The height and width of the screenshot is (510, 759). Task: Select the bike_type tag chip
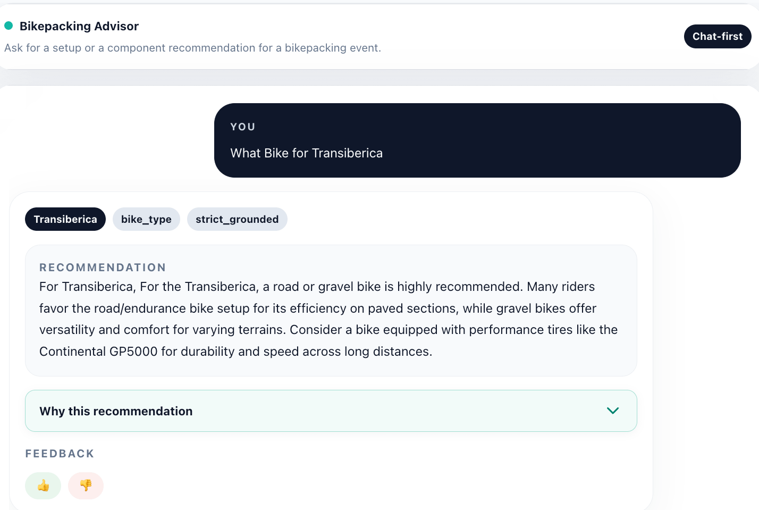coord(146,219)
